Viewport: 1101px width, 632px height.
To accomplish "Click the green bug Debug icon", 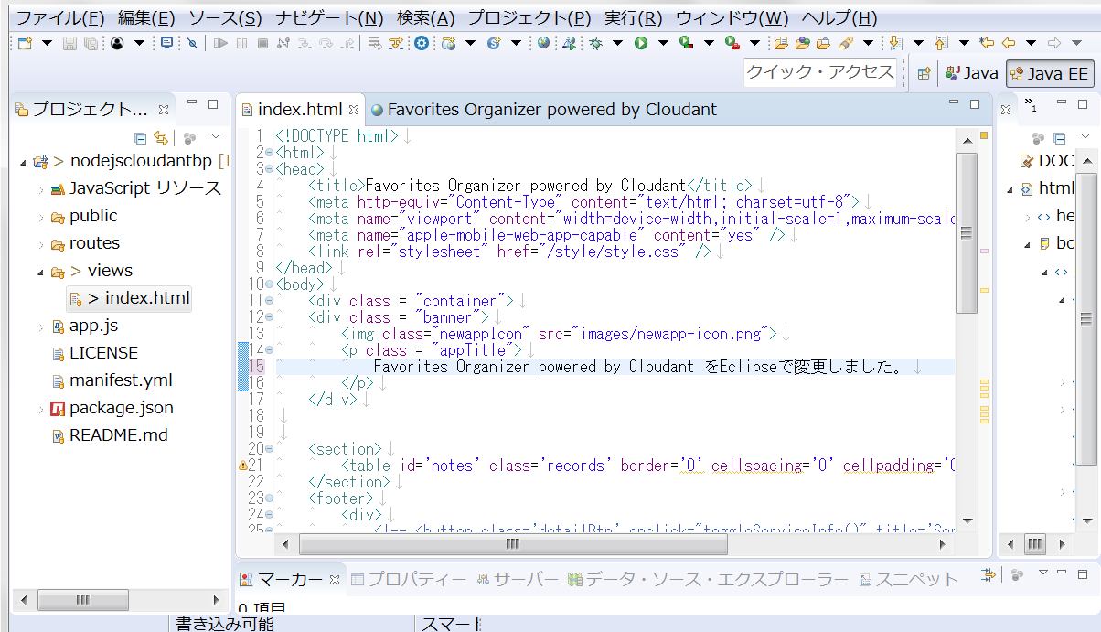I will pos(595,43).
